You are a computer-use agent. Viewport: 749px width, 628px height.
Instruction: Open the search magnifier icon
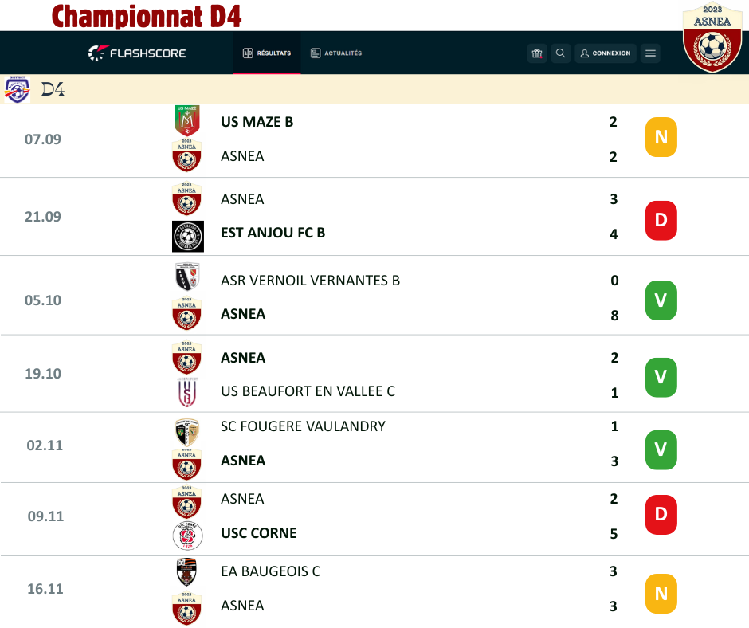click(561, 53)
